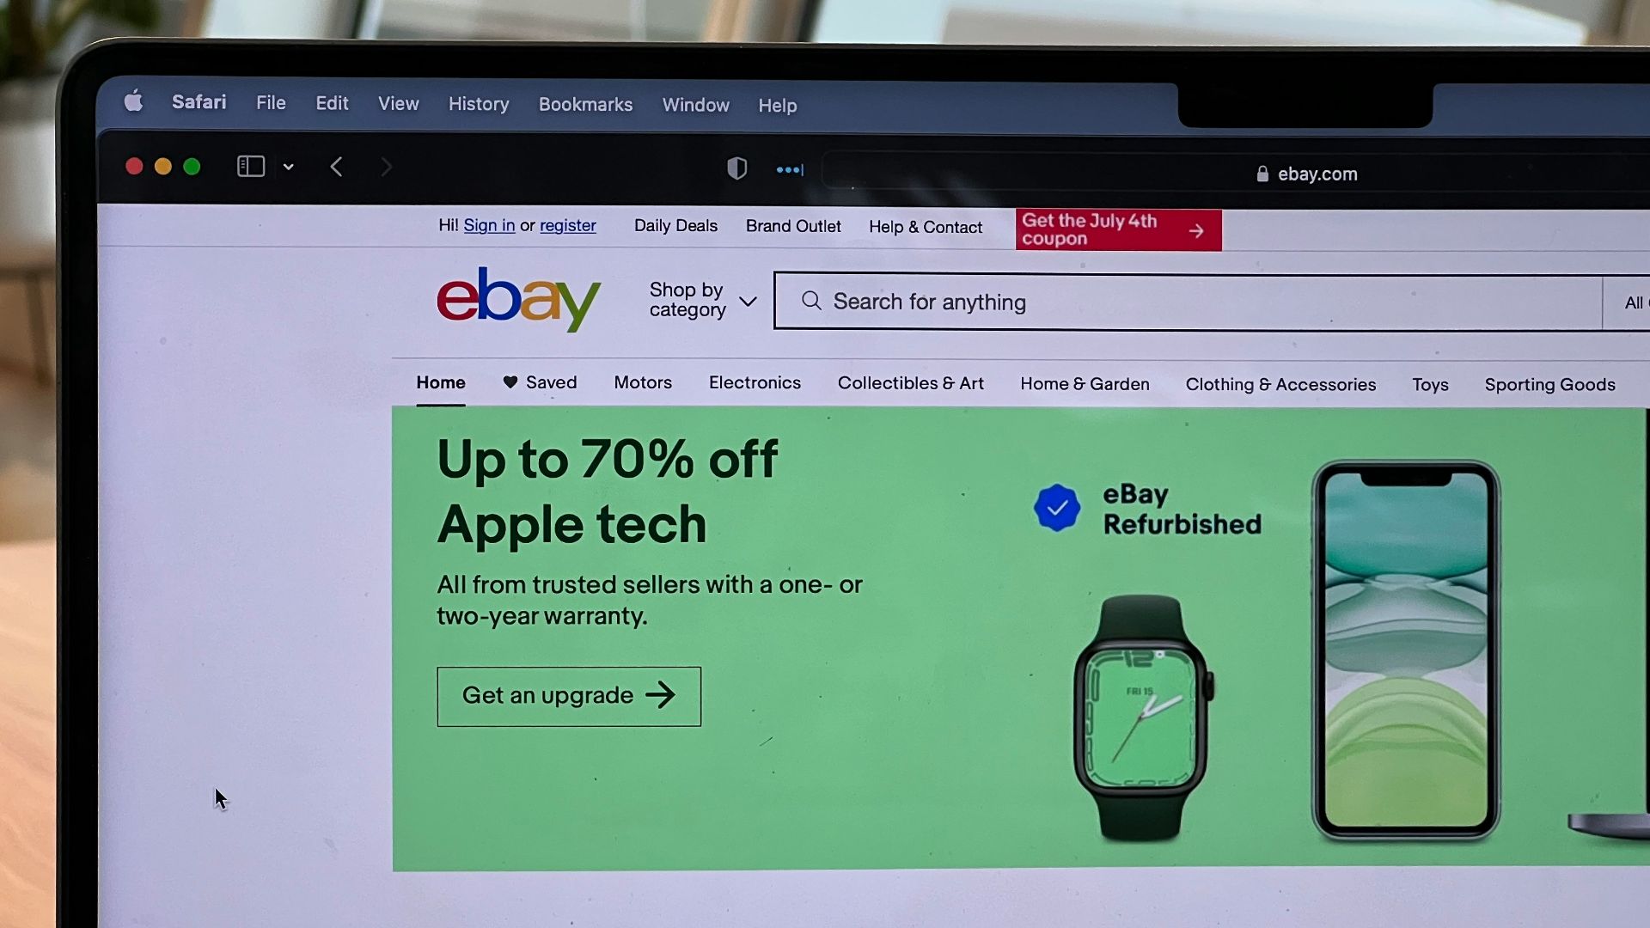
Task: Click the July 4th coupon banner
Action: coord(1118,230)
